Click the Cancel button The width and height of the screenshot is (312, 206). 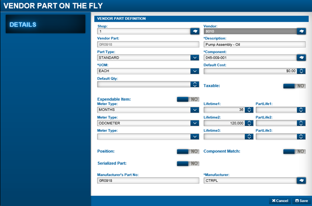[x=280, y=201]
